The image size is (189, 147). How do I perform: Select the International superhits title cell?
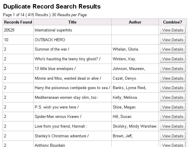(x=53, y=30)
